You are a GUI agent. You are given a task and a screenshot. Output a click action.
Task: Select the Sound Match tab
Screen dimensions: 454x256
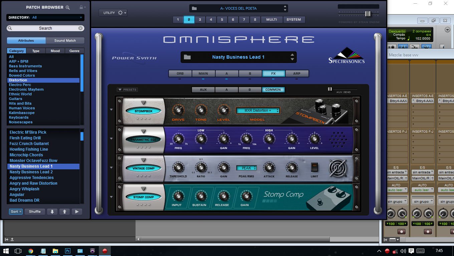65,41
